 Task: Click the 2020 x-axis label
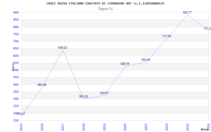pyautogui.click(x=125, y=127)
